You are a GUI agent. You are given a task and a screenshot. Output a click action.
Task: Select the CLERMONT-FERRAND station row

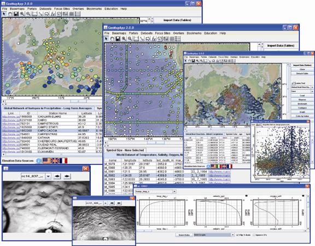point(52,148)
